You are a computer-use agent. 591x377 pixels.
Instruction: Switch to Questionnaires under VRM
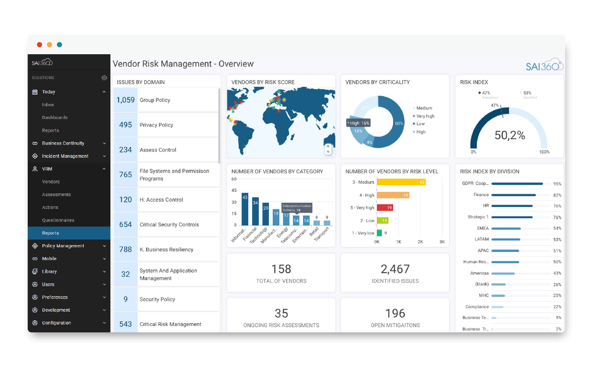click(58, 220)
